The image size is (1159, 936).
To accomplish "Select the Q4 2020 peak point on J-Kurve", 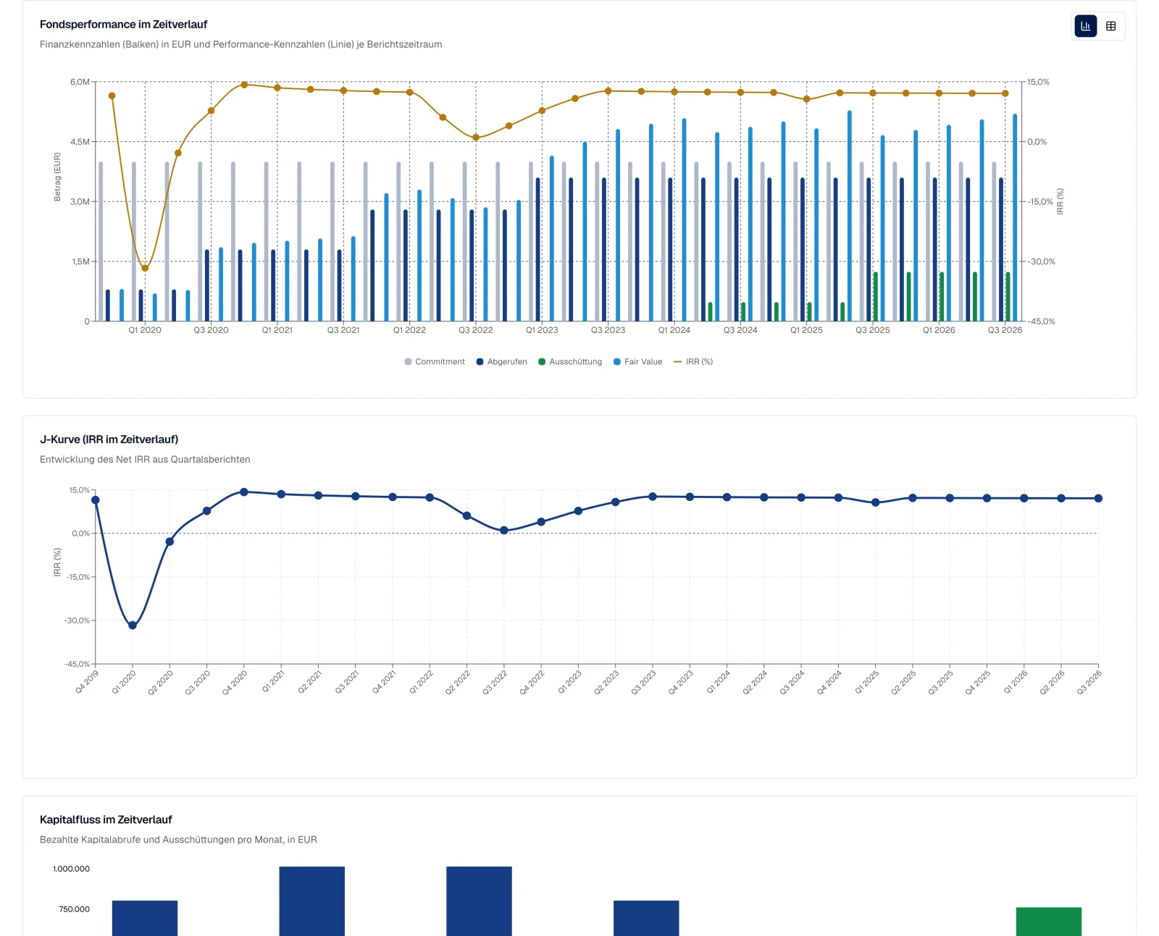I will [x=244, y=492].
